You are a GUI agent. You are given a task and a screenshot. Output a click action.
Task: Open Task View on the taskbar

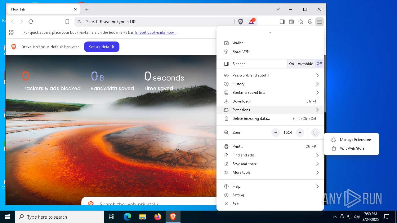pos(112,217)
